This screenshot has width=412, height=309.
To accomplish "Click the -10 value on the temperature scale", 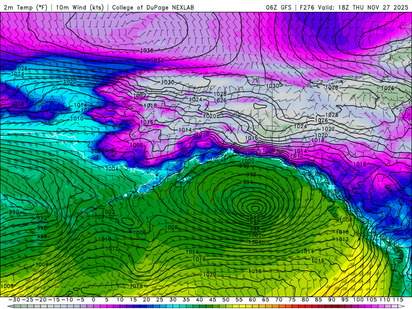I will point(67,300).
